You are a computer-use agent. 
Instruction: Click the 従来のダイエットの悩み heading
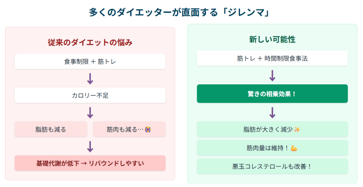tap(90, 43)
